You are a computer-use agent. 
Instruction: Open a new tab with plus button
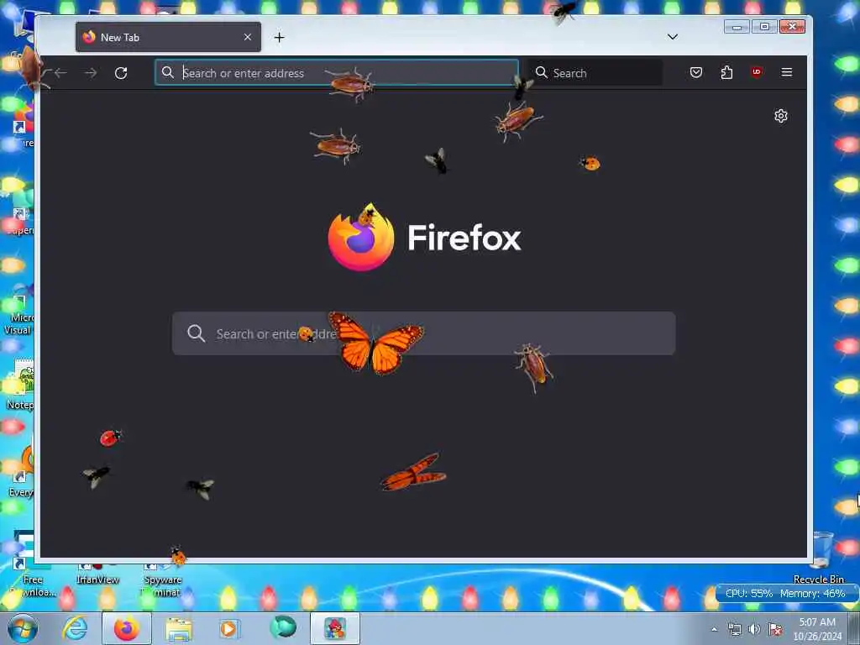pyautogui.click(x=279, y=37)
